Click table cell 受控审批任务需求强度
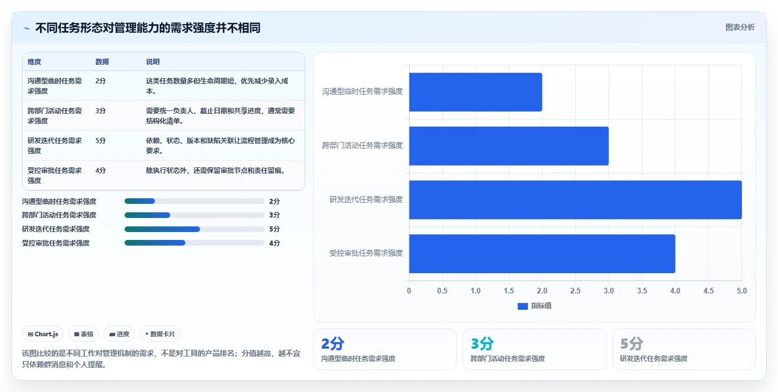The image size is (778, 392). coord(55,176)
